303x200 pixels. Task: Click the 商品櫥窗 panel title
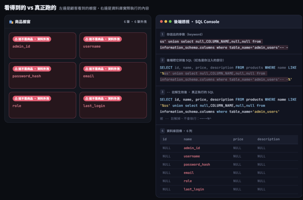(22, 22)
